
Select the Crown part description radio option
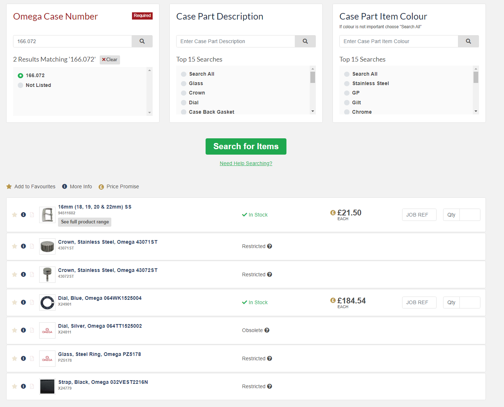point(184,93)
